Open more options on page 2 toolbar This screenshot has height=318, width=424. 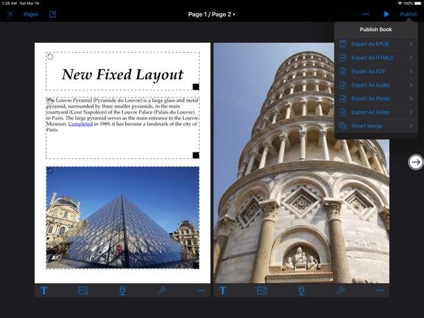pyautogui.click(x=380, y=290)
